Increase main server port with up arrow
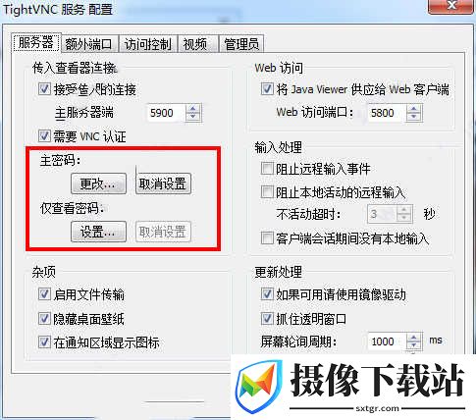 tap(193, 109)
